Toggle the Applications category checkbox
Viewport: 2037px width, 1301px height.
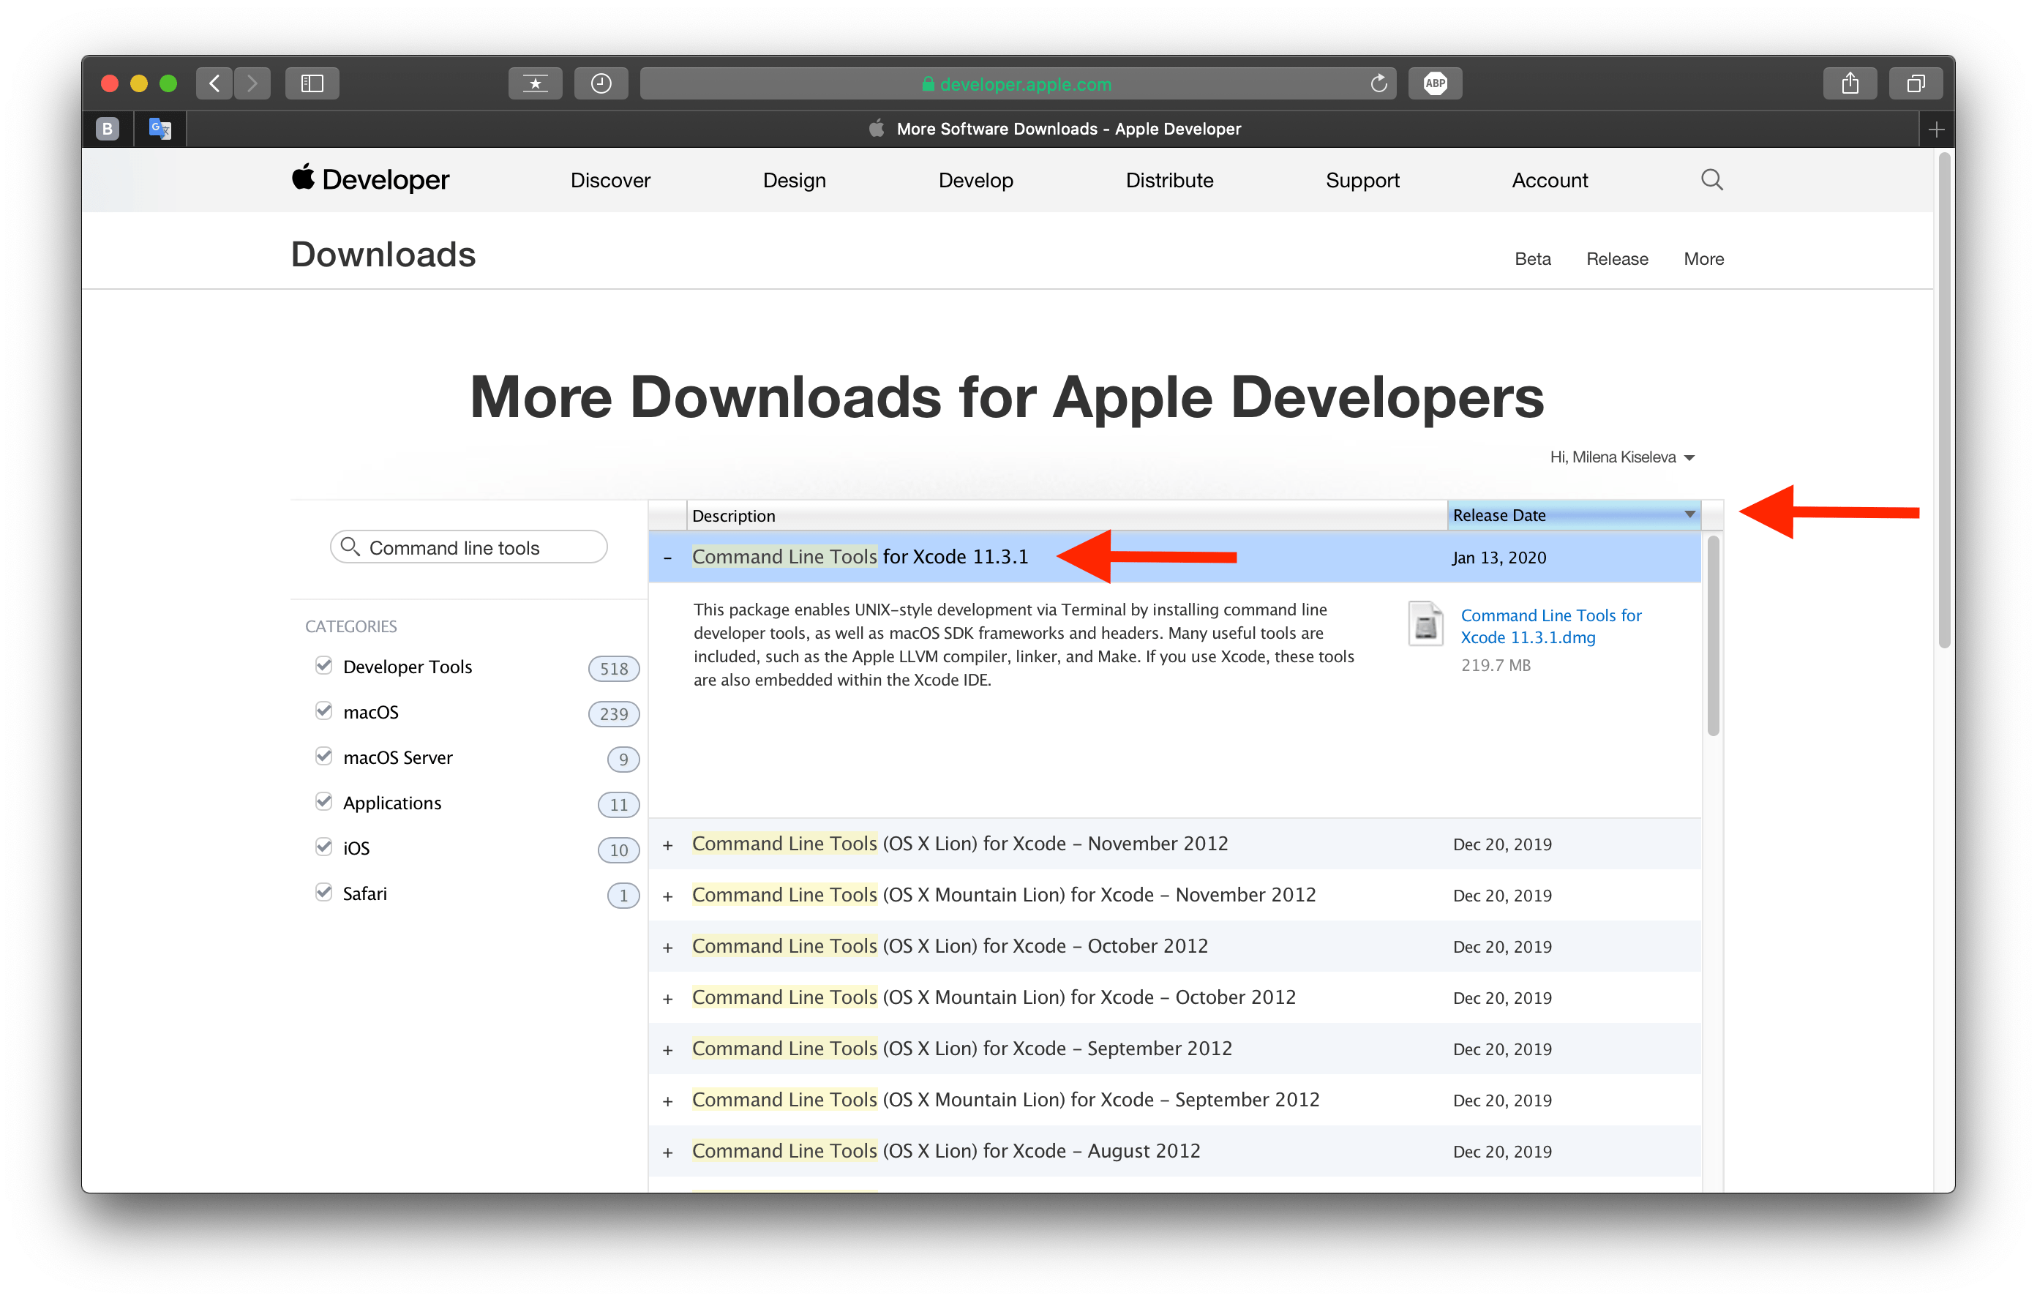pyautogui.click(x=323, y=801)
